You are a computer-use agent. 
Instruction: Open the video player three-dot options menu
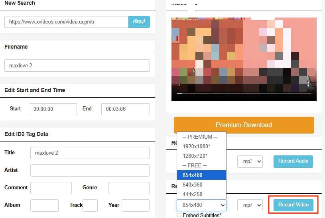tap(308, 84)
